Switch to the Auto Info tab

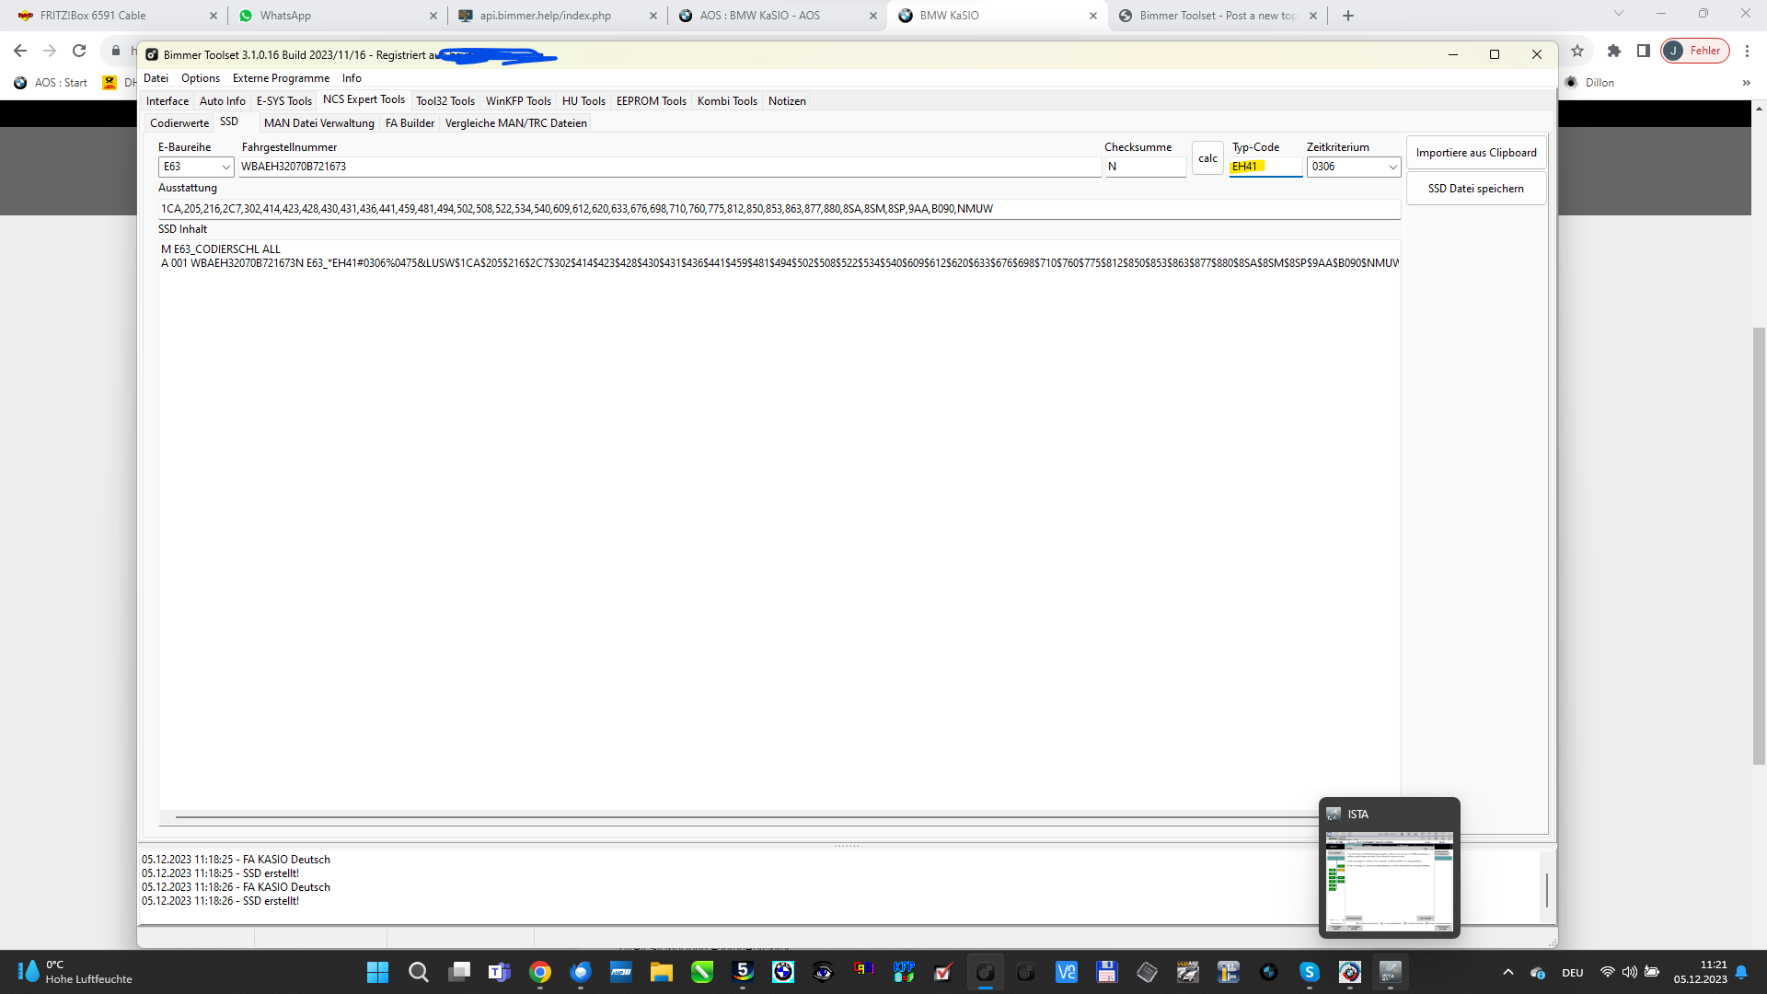coord(223,101)
